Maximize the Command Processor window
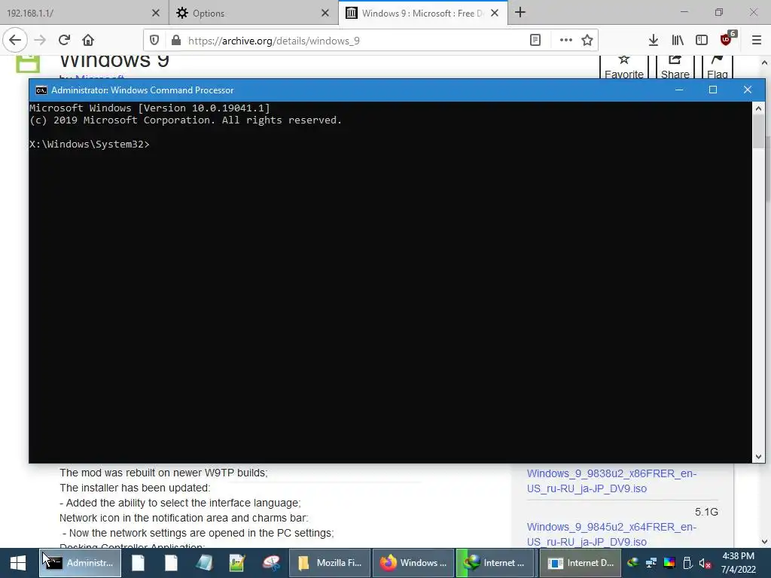Image resolution: width=771 pixels, height=578 pixels. (x=713, y=90)
